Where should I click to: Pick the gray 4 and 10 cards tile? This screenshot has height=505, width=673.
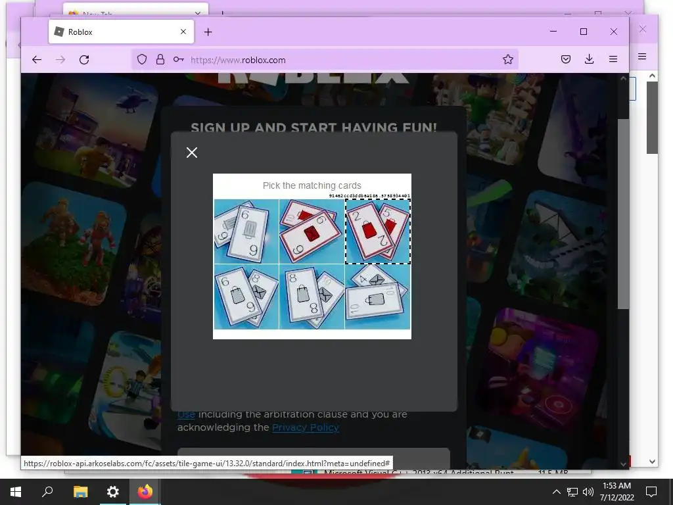tap(378, 297)
